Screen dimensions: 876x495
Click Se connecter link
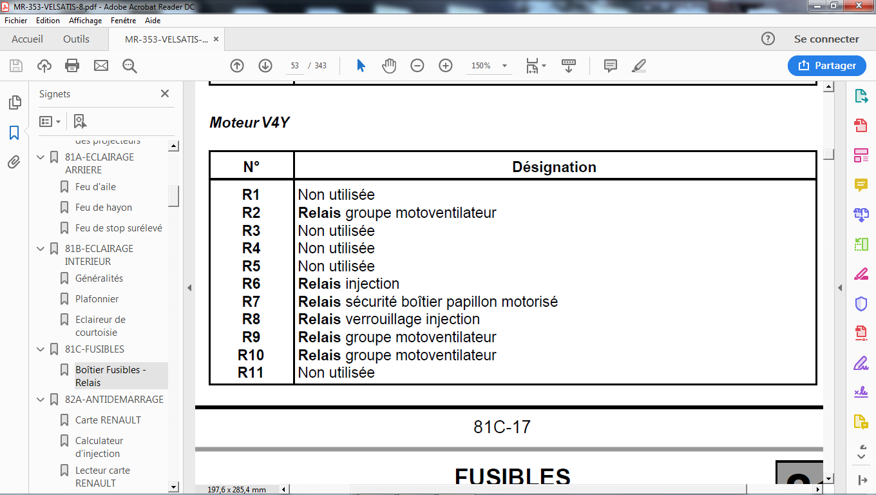(x=826, y=39)
